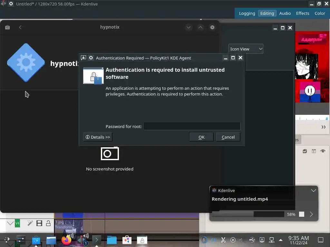Click the clipboard scissors tray icon
The height and width of the screenshot is (247, 330).
point(223,240)
